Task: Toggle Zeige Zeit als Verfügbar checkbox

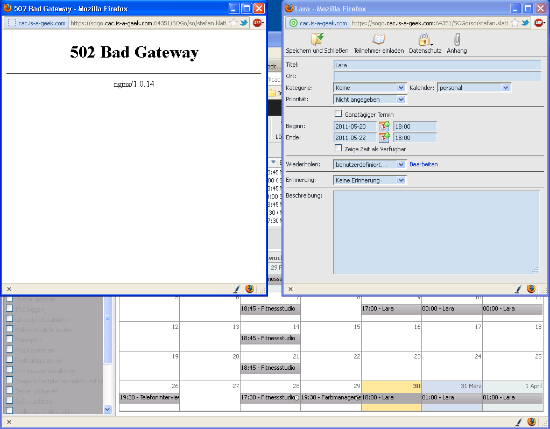Action: pyautogui.click(x=339, y=148)
